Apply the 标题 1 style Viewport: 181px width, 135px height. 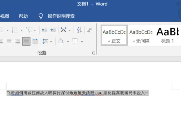click(167, 35)
